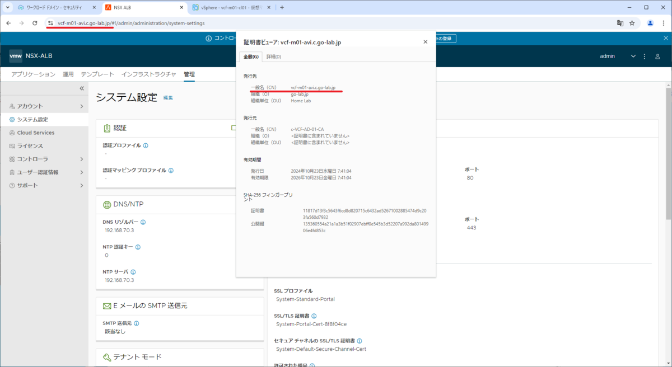Close the NSX ALB browser tab
This screenshot has width=672, height=367.
(x=180, y=7)
